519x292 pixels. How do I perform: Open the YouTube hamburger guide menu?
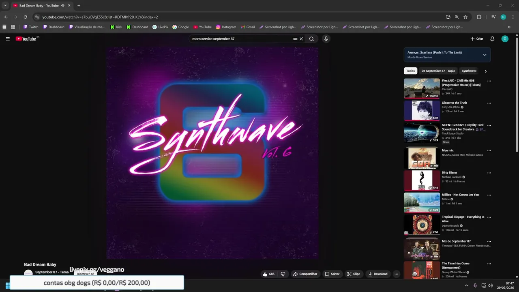pyautogui.click(x=8, y=39)
